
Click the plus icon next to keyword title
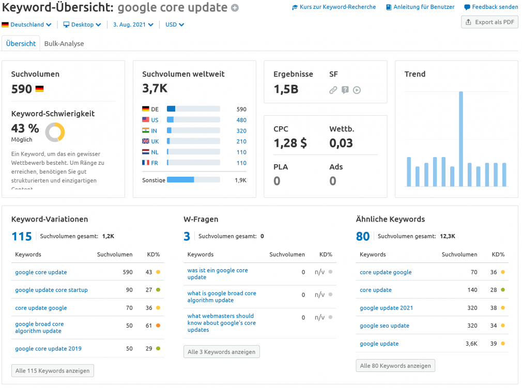point(235,8)
